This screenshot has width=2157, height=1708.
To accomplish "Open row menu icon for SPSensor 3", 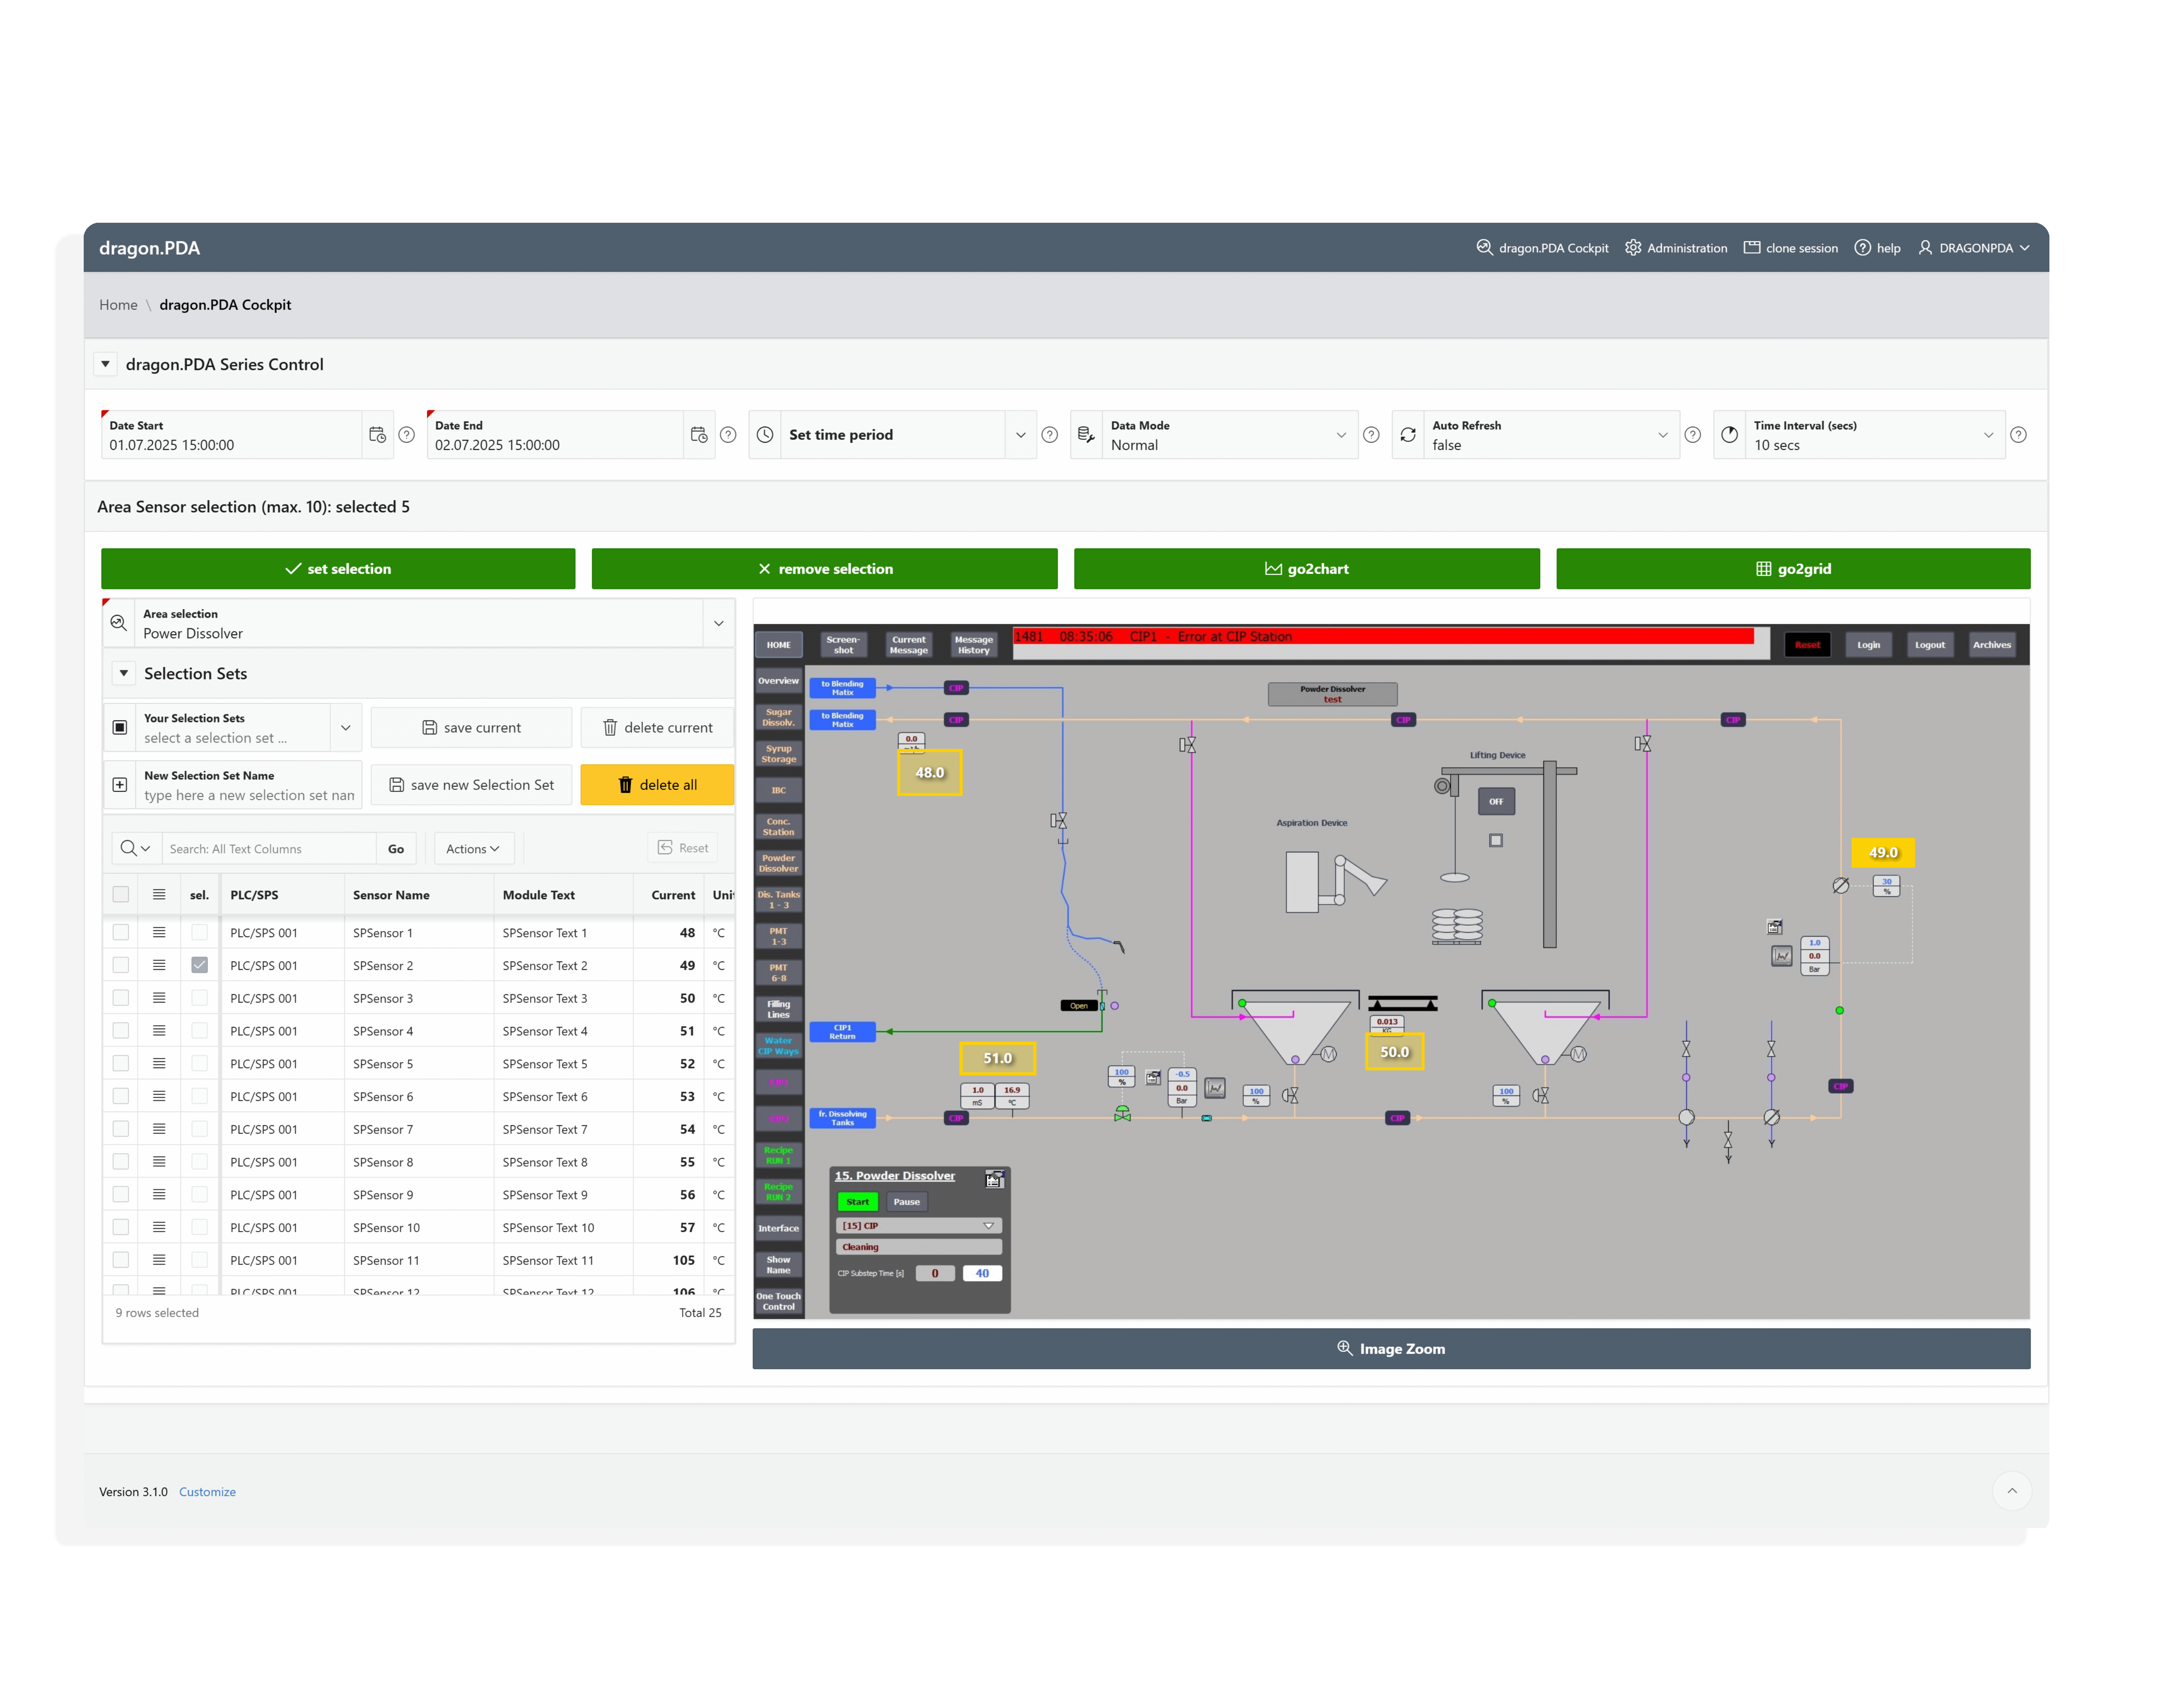I will point(159,998).
